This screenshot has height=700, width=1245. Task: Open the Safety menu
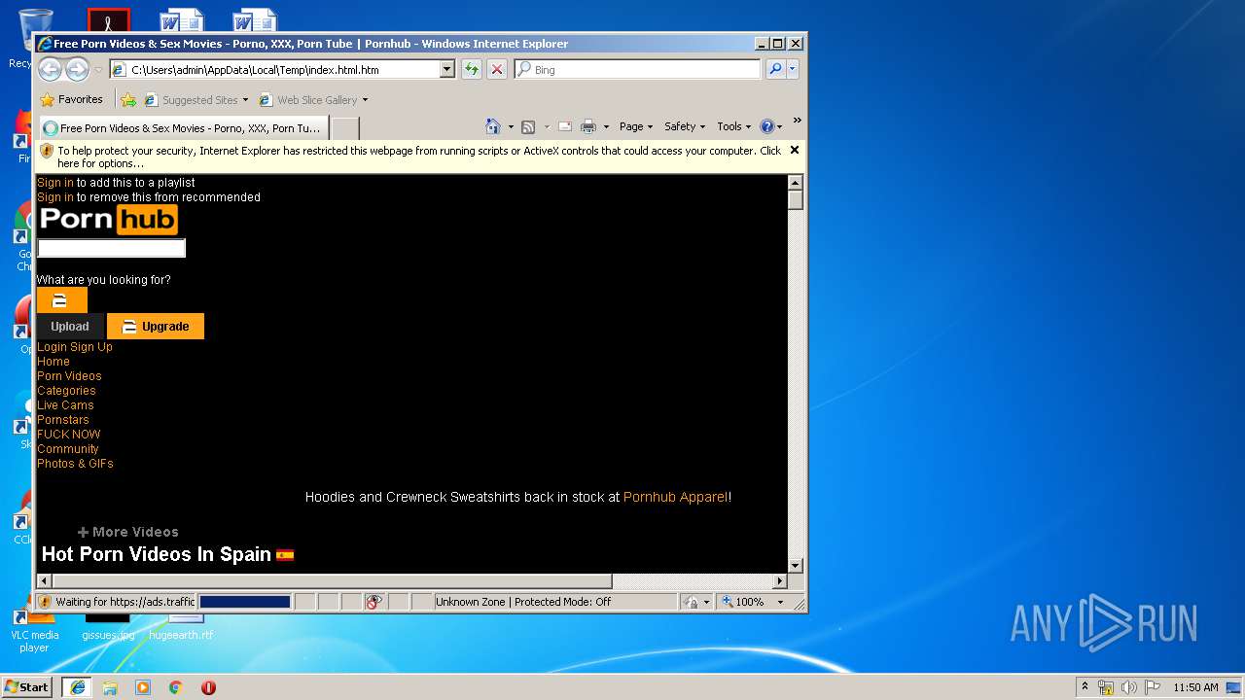tap(685, 126)
